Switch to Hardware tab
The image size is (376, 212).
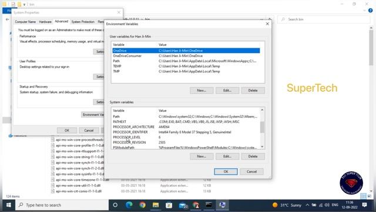click(x=45, y=22)
